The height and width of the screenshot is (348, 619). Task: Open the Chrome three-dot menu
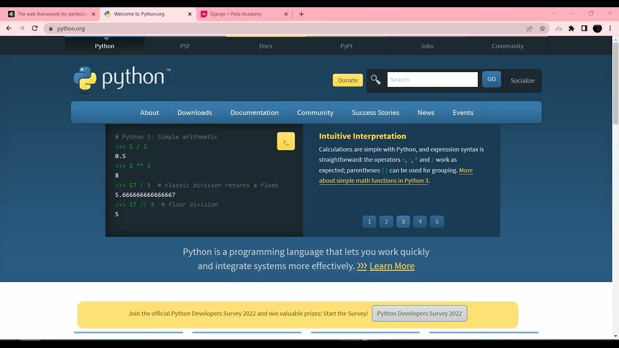(610, 29)
